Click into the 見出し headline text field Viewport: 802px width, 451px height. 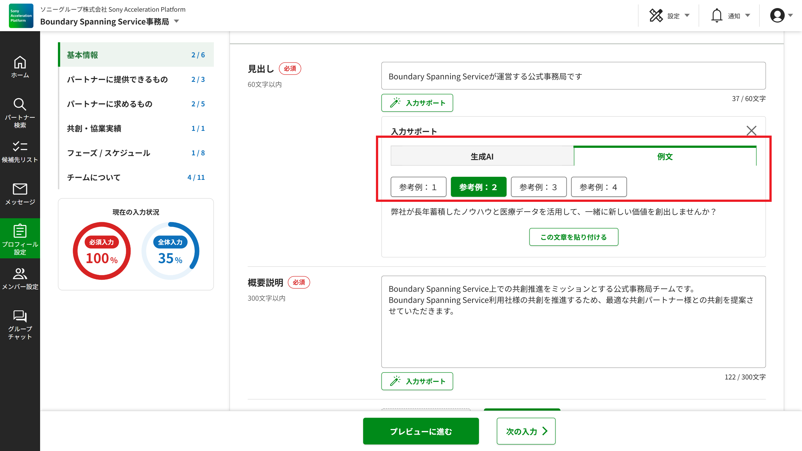[573, 76]
